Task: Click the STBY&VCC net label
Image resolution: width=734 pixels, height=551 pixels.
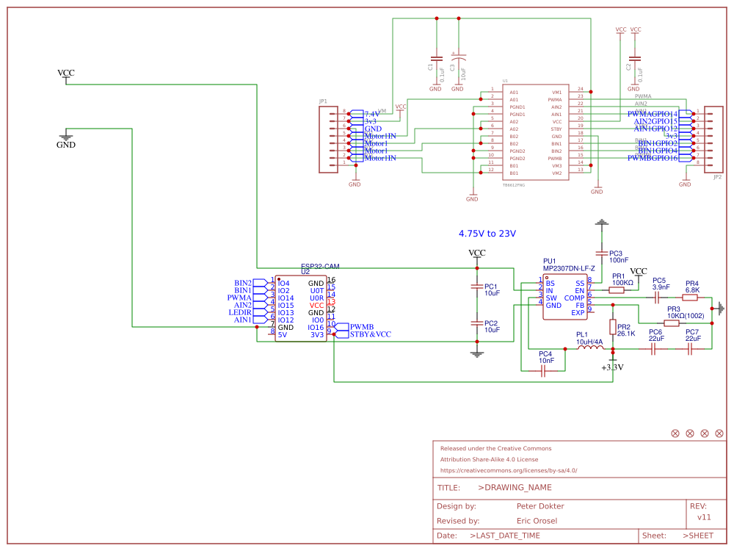Action: [370, 334]
